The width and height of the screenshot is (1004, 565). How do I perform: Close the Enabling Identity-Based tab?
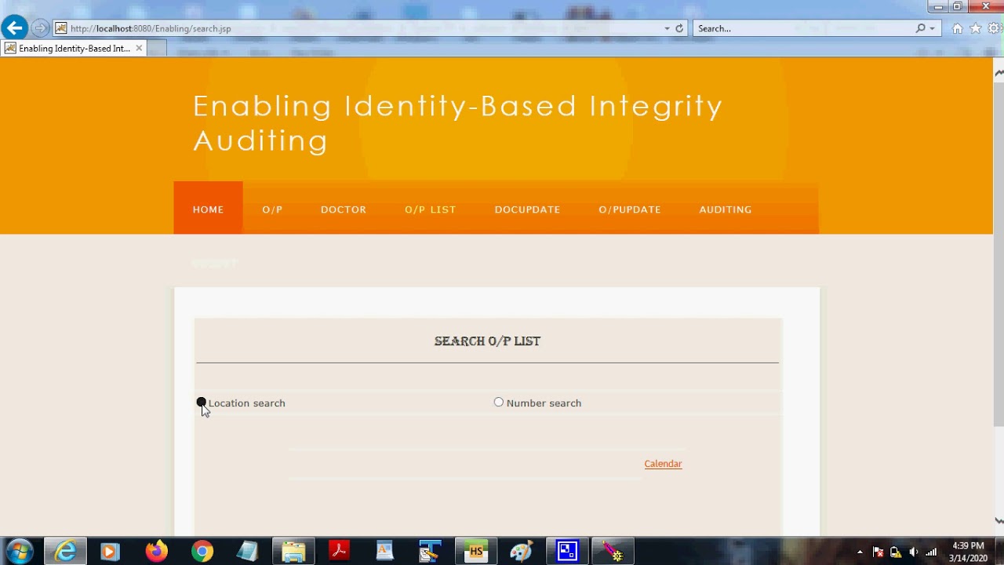139,48
